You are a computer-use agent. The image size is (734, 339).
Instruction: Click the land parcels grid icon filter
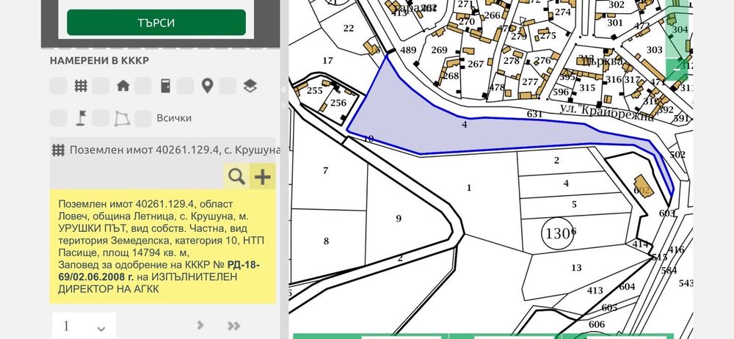[x=81, y=86]
